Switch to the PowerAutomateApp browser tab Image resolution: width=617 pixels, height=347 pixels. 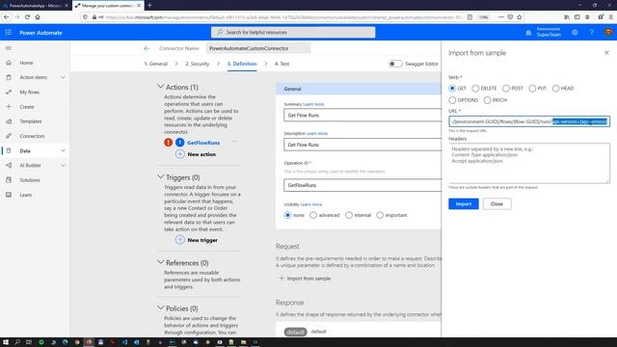(x=35, y=6)
